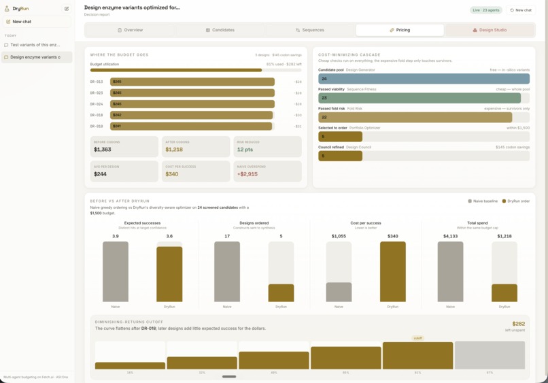Select the DR-023 budget bar

pos(192,93)
